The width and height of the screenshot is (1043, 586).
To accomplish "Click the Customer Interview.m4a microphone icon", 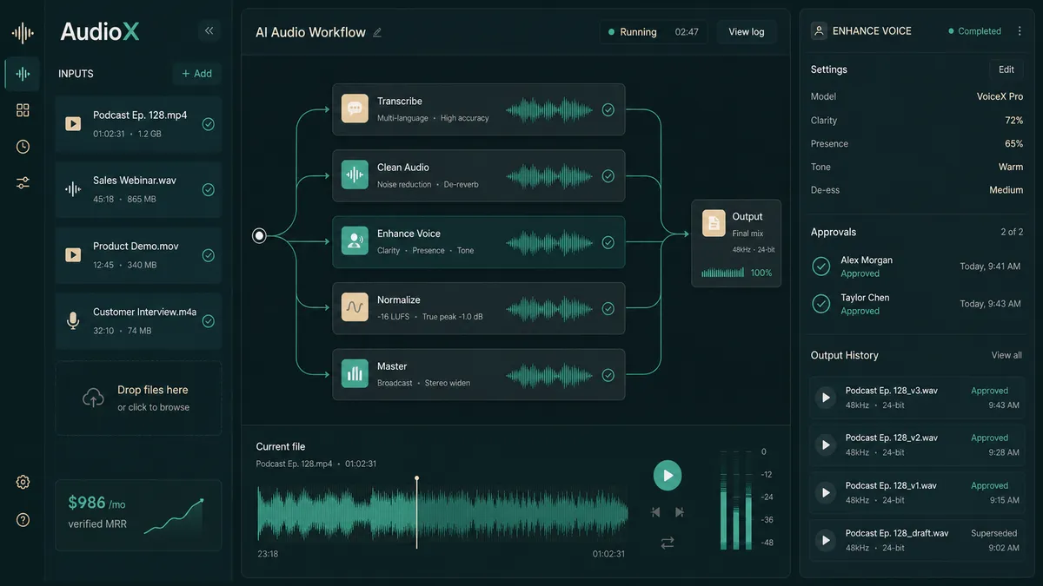I will tap(73, 321).
